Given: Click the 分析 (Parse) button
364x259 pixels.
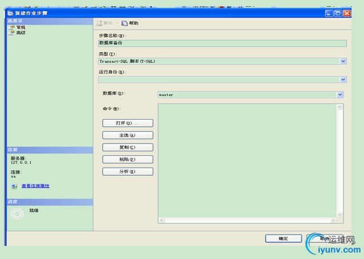Looking at the screenshot, I should tap(128, 171).
